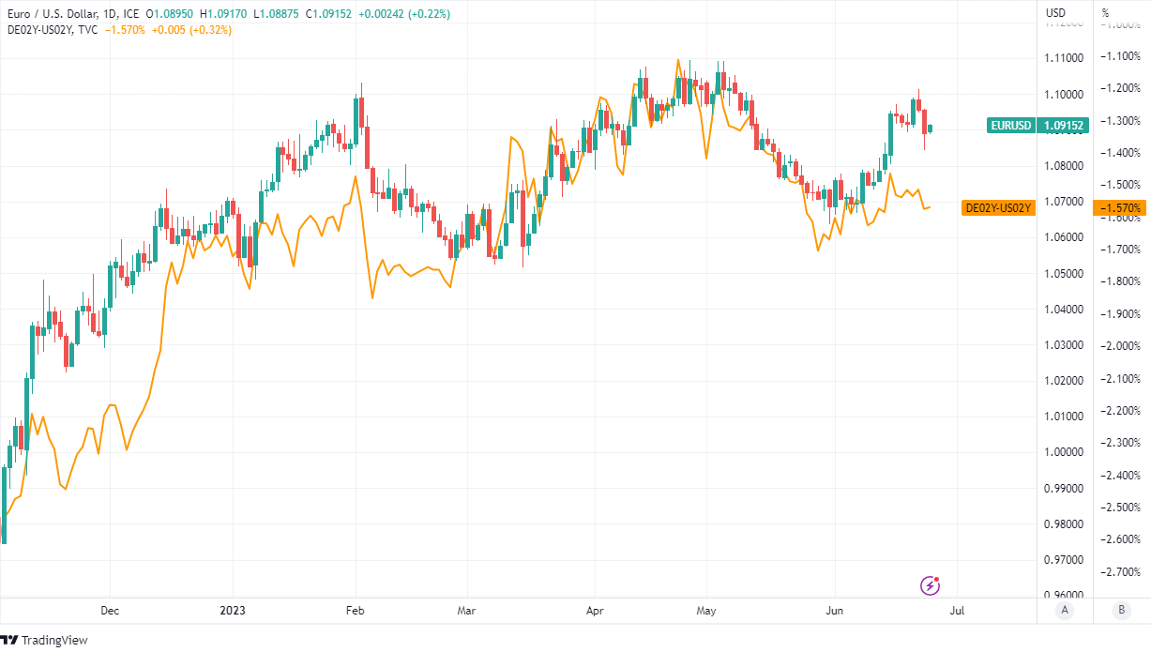The width and height of the screenshot is (1151, 652).
Task: Click the green EURUSD price line label
Action: click(x=1010, y=126)
